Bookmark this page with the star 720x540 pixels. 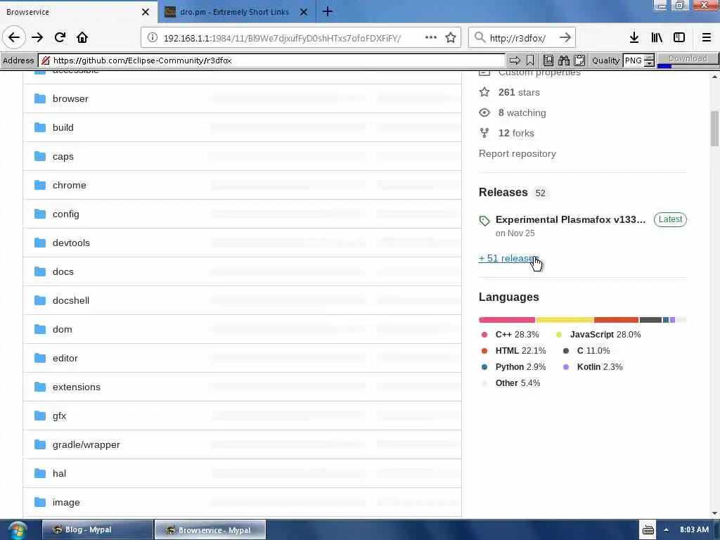tap(451, 38)
